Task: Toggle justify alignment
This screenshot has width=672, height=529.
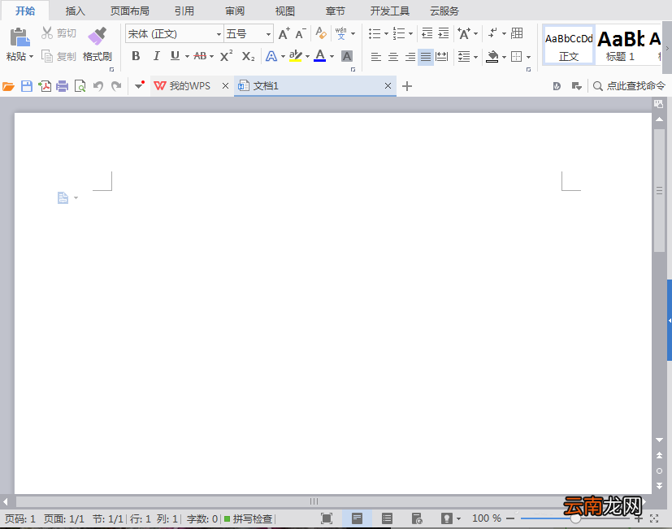Action: click(x=426, y=57)
